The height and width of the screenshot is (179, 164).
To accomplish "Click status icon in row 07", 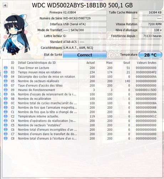I will point(6,86).
